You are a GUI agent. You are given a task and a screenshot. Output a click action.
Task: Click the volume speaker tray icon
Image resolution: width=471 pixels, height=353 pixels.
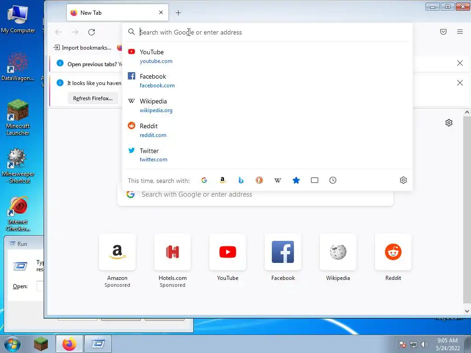(425, 344)
